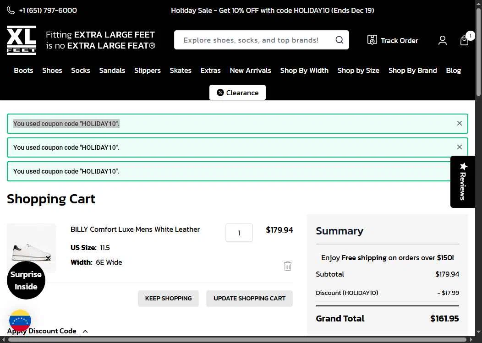This screenshot has width=482, height=343.
Task: Open Shop by Size menu
Action: [358, 71]
